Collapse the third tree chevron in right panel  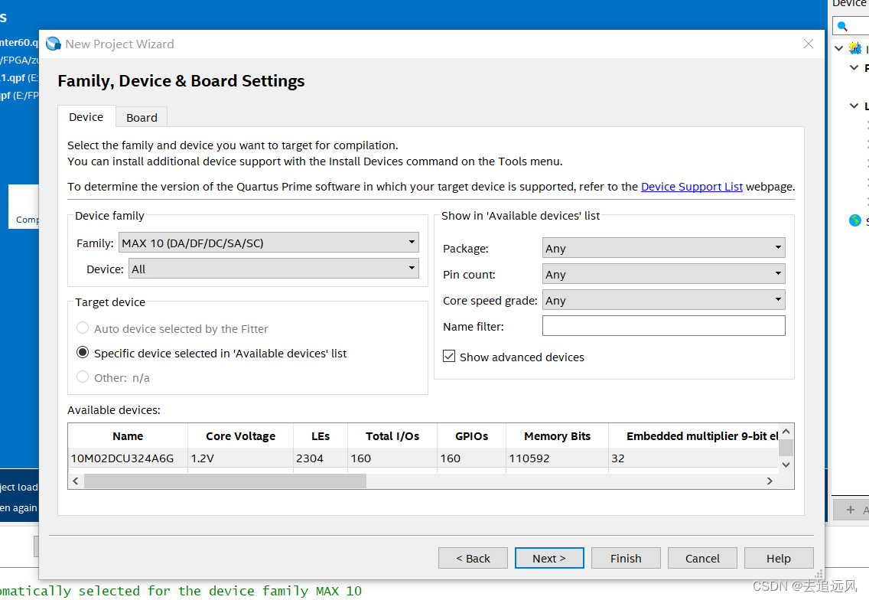[854, 106]
